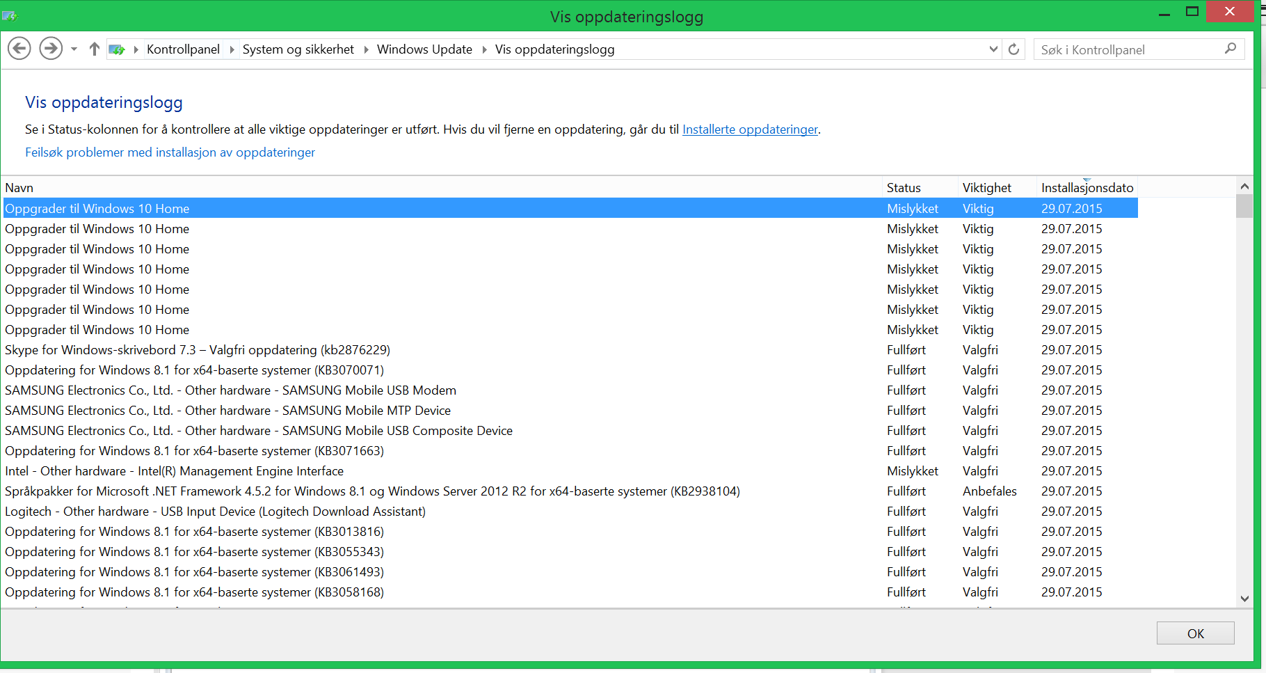Click Fullført status of the Skype row

[906, 350]
